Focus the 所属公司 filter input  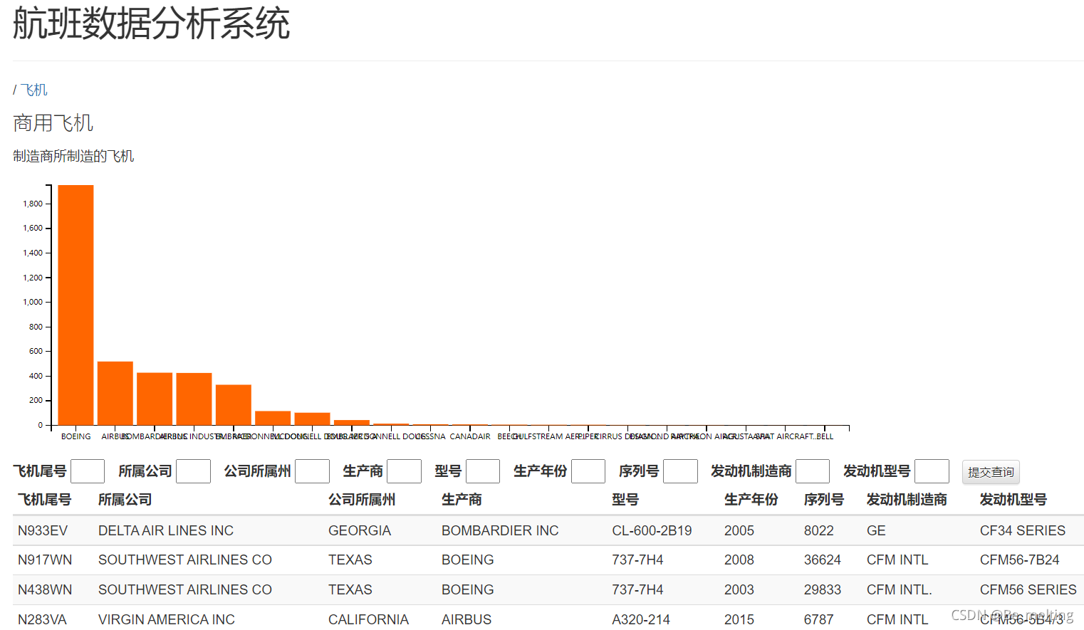(x=193, y=471)
